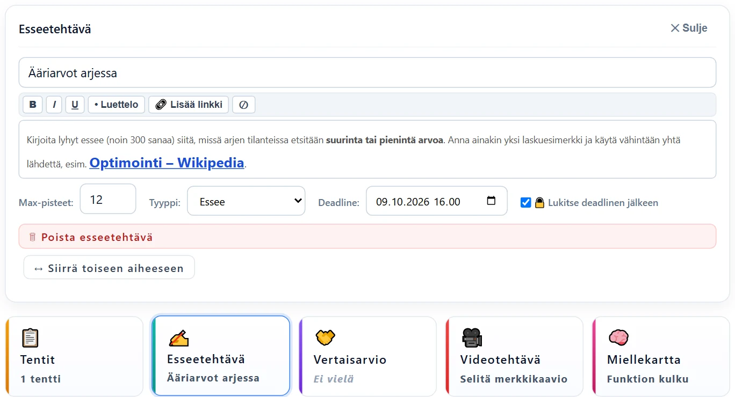Click the bold phrase 'suurinta tai pienintä arvoa'
Viewport: 735px width, 397px height.
point(385,140)
